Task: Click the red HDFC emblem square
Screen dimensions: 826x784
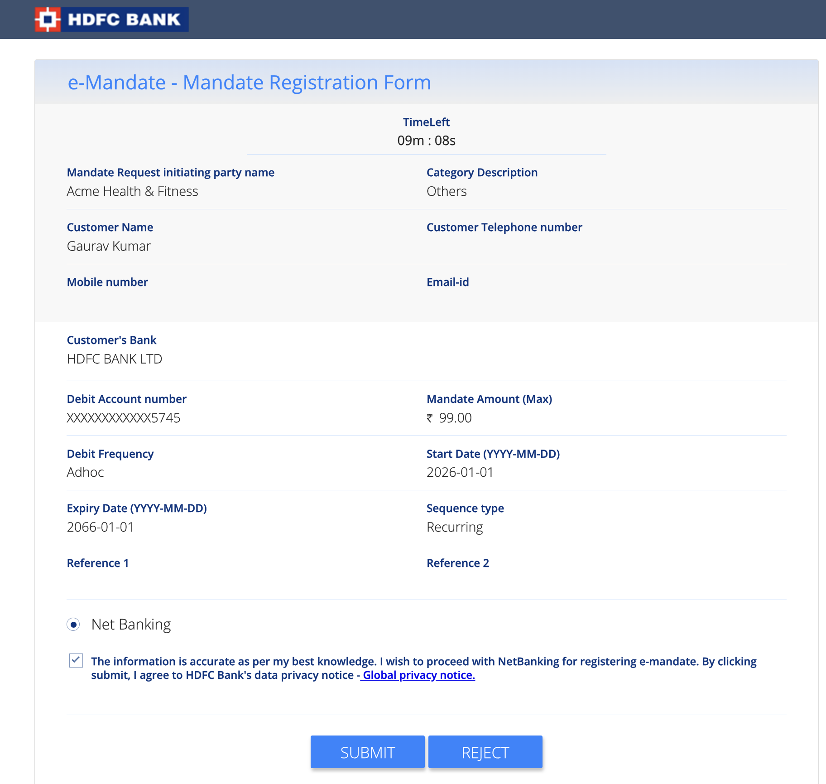Action: (47, 19)
